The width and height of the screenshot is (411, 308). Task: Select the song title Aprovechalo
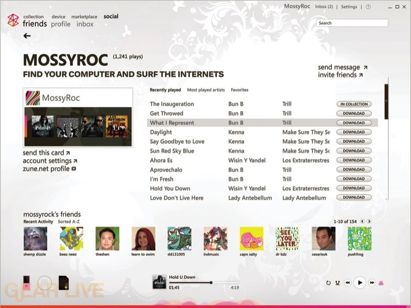(x=166, y=170)
